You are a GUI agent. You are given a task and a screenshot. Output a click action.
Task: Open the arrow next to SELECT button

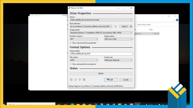tap(131, 26)
